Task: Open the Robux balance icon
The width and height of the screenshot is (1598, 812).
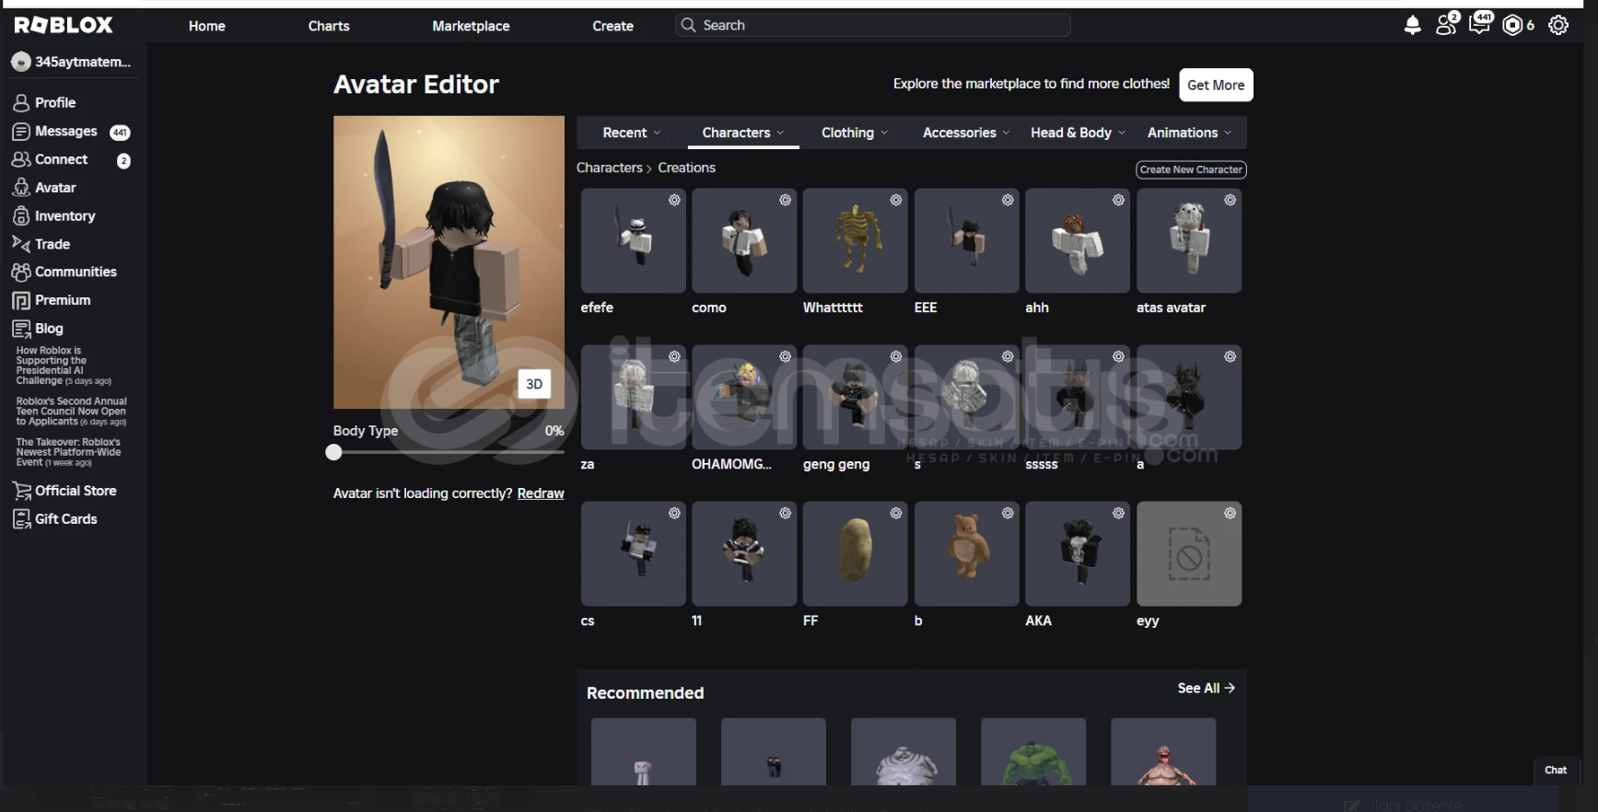Action: point(1512,26)
